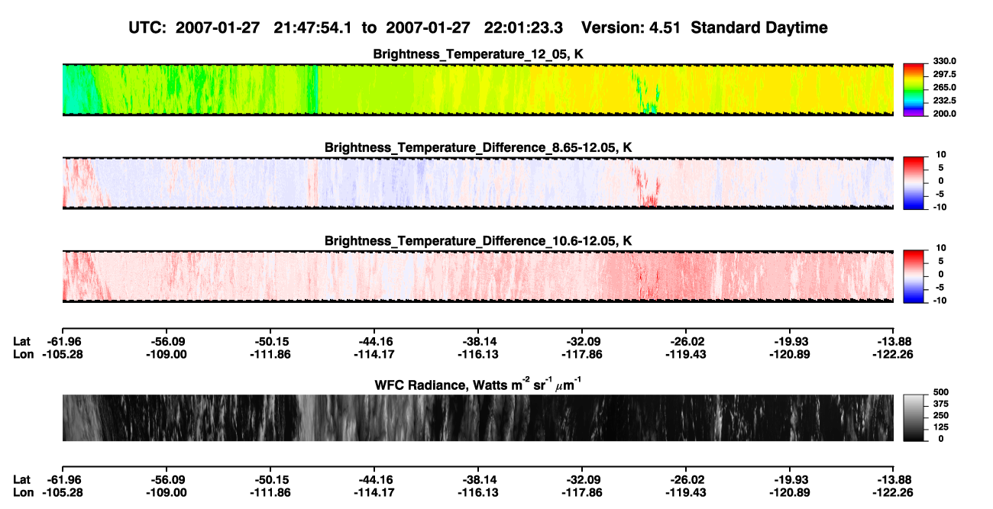Click 'Standard Daytime' in the header
Viewport: 993px width, 509px height.
(x=759, y=27)
